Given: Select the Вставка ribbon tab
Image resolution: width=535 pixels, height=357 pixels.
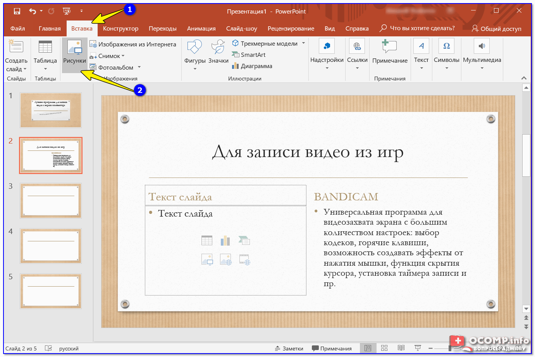Looking at the screenshot, I should (82, 28).
